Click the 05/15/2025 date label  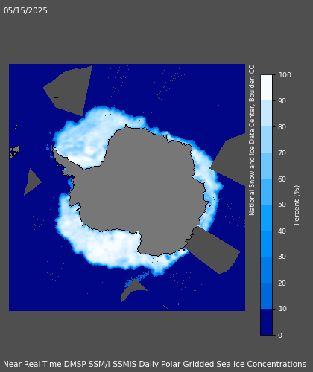[x=25, y=10]
